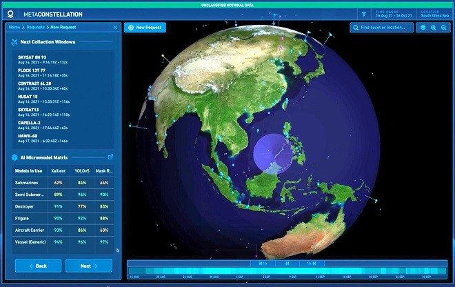Screen dimensions: 455x287
Task: Zoom out on the globe
Action: pyautogui.click(x=444, y=28)
